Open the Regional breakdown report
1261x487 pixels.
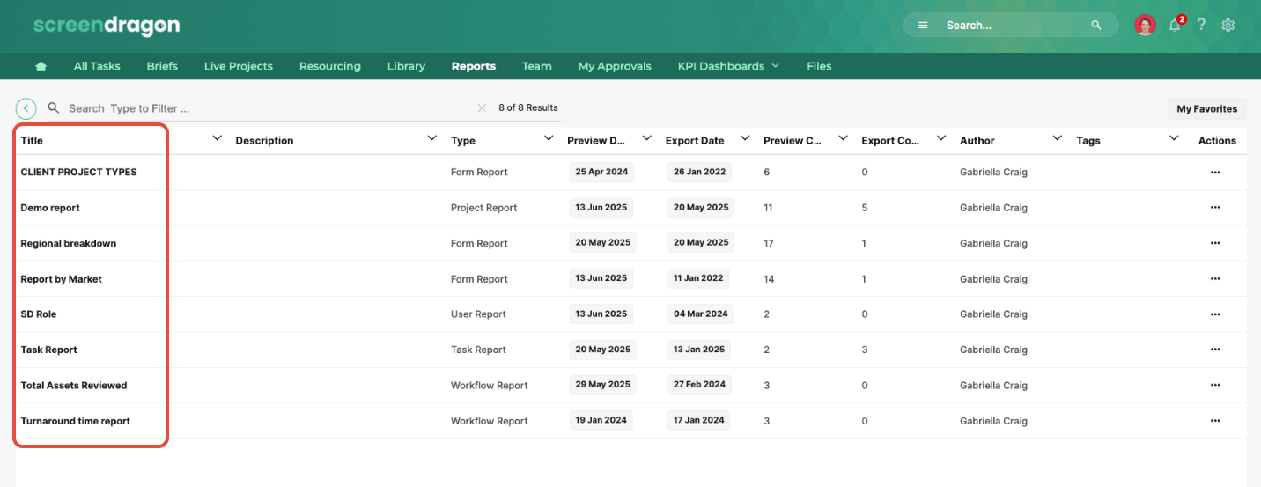click(x=69, y=243)
